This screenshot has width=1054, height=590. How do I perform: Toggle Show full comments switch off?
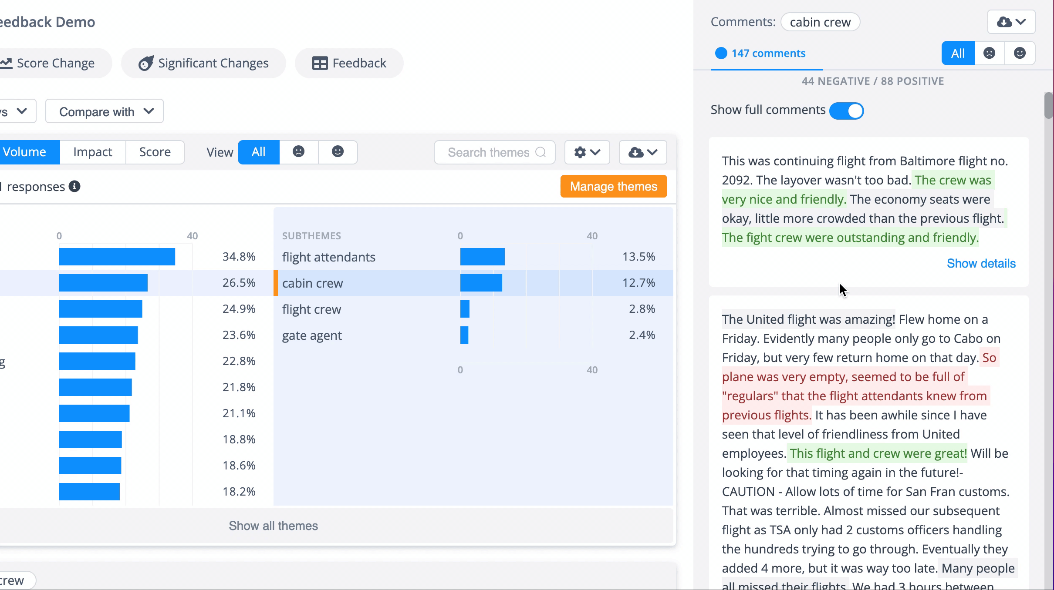846,111
